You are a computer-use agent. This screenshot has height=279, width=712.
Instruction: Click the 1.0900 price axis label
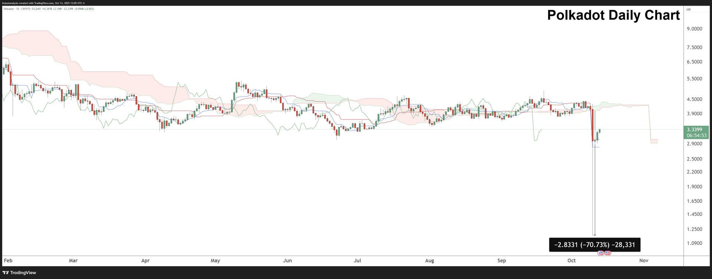694,243
